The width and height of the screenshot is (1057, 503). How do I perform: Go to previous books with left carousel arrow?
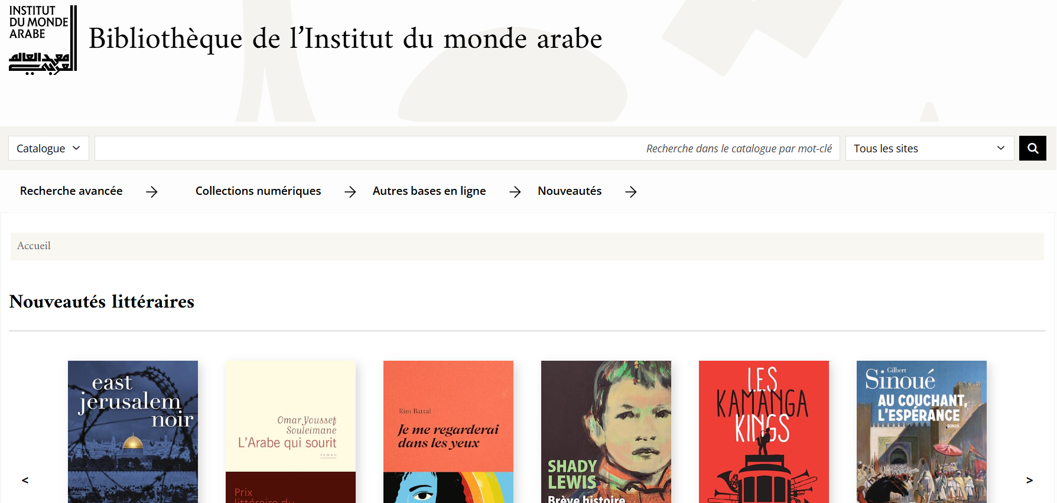tap(25, 480)
